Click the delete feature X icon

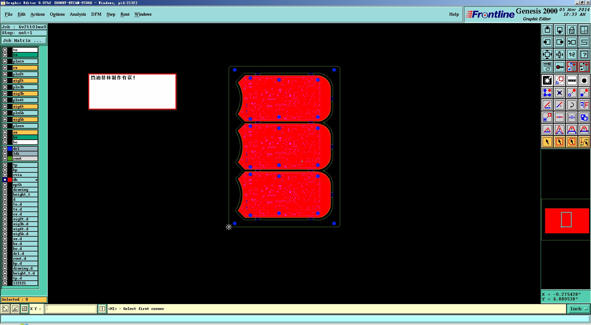[x=560, y=93]
